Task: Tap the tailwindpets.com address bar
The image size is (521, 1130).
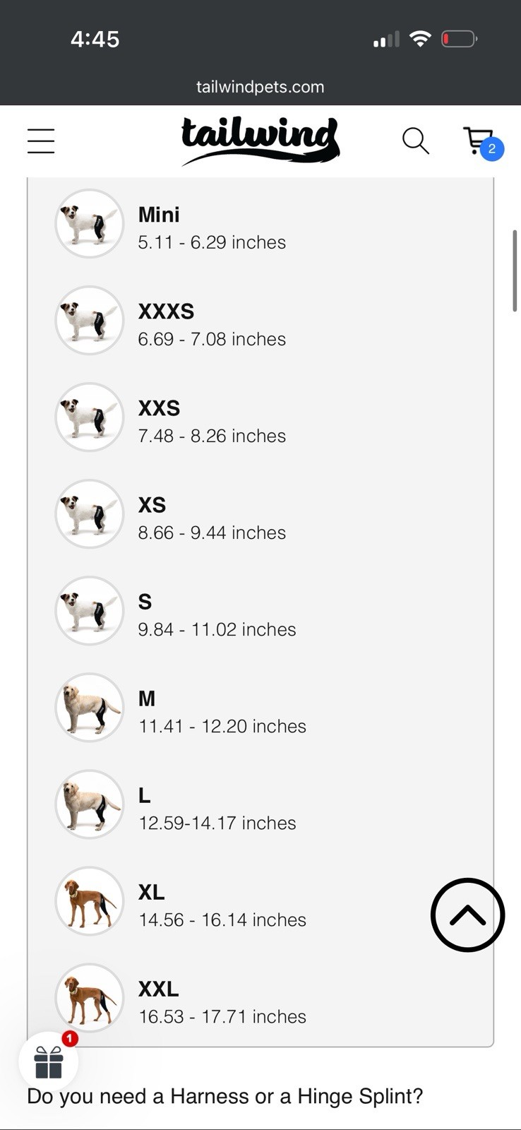Action: (x=260, y=87)
